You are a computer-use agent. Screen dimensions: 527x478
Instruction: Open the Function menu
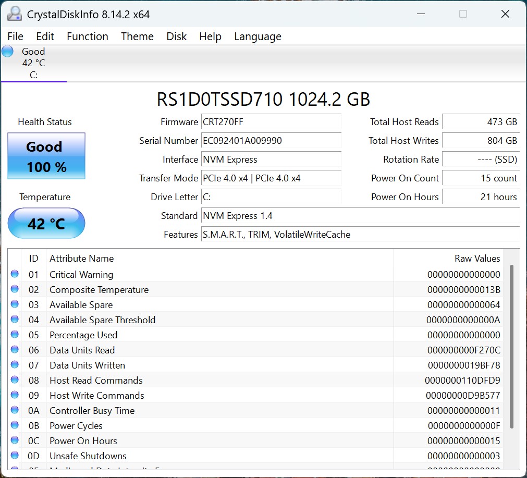88,36
